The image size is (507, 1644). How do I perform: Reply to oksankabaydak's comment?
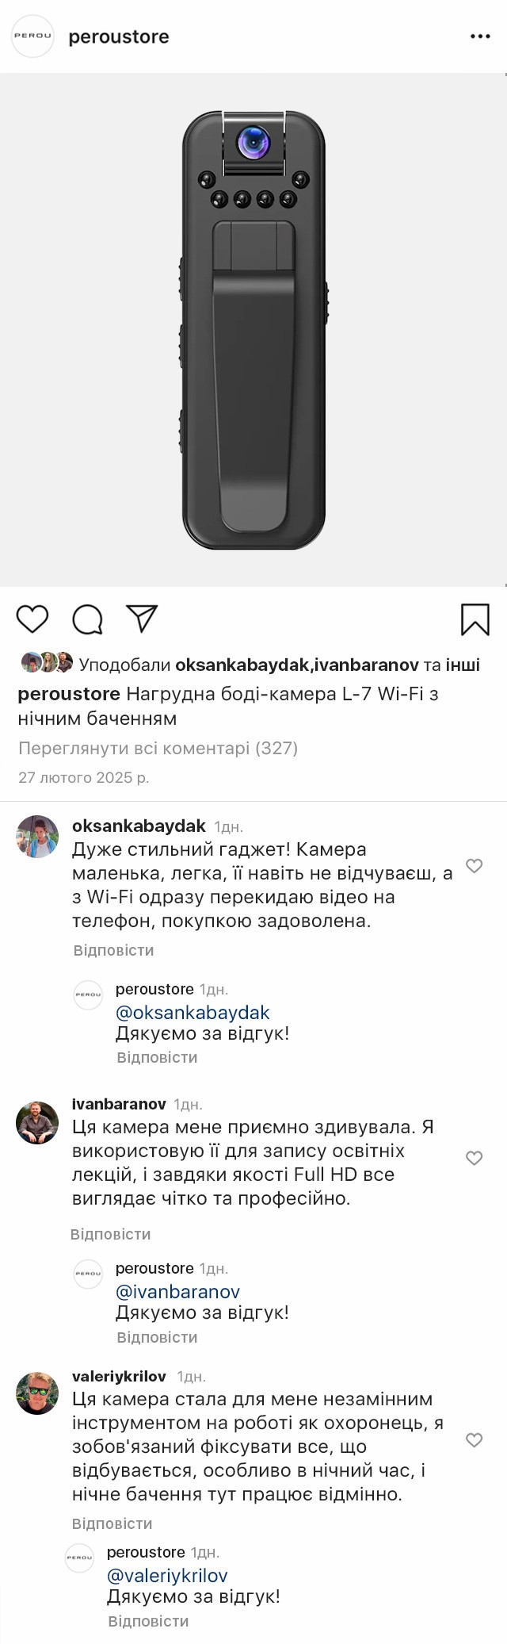click(x=113, y=950)
